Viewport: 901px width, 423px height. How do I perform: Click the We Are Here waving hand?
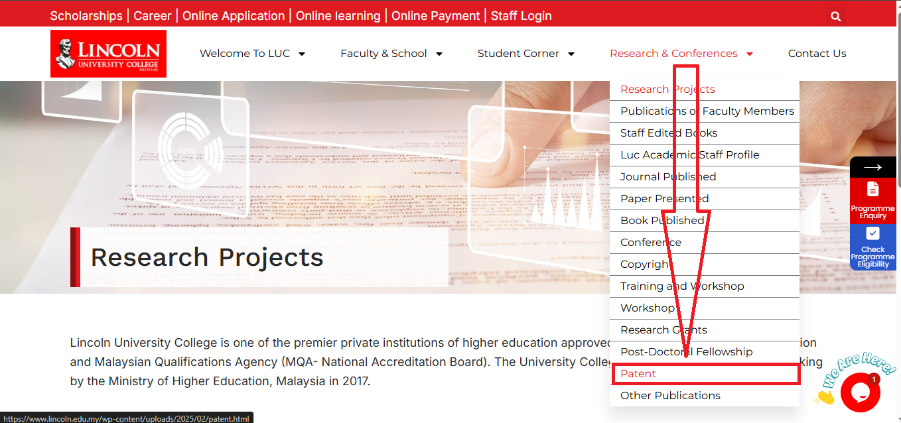coord(825,396)
